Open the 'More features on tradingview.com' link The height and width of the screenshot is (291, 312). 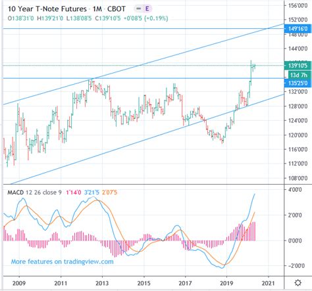[63, 261]
